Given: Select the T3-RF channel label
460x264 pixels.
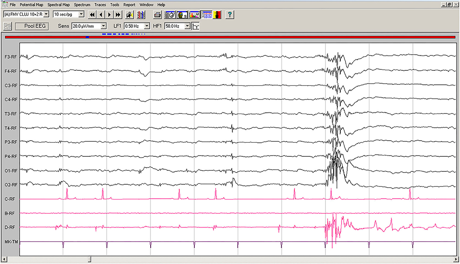Looking at the screenshot, I should pos(11,114).
